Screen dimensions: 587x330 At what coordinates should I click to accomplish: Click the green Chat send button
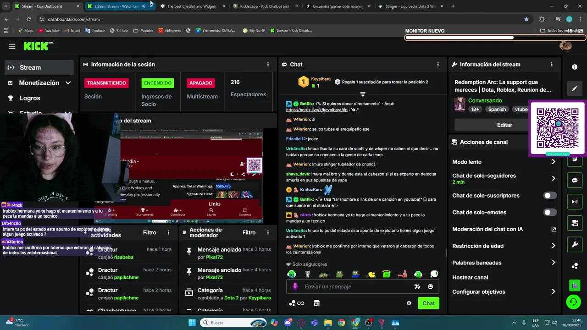pyautogui.click(x=428, y=303)
